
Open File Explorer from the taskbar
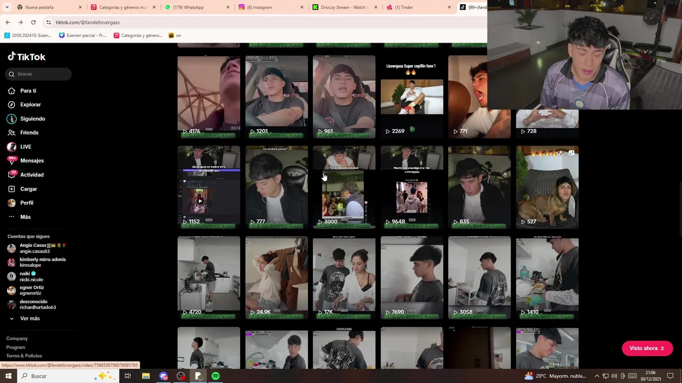145,376
